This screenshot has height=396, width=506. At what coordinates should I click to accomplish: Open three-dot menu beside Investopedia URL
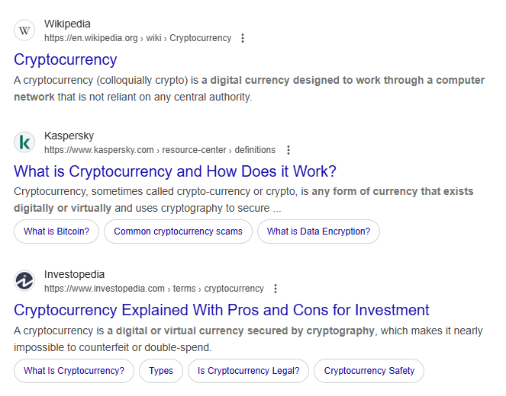276,289
